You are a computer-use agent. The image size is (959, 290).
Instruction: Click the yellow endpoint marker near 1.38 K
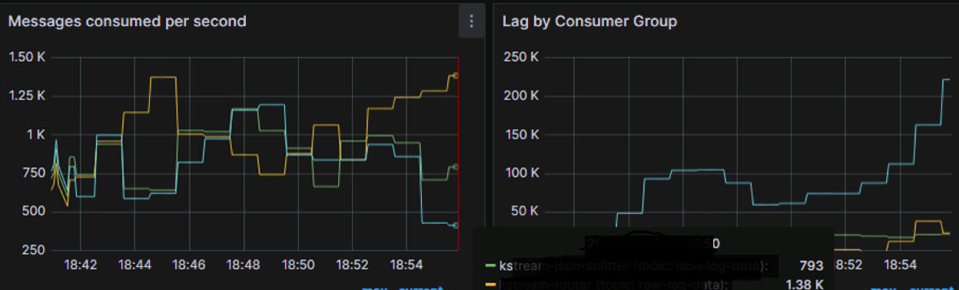(455, 75)
